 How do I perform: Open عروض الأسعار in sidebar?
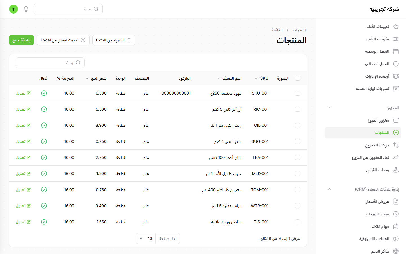tap(363, 202)
